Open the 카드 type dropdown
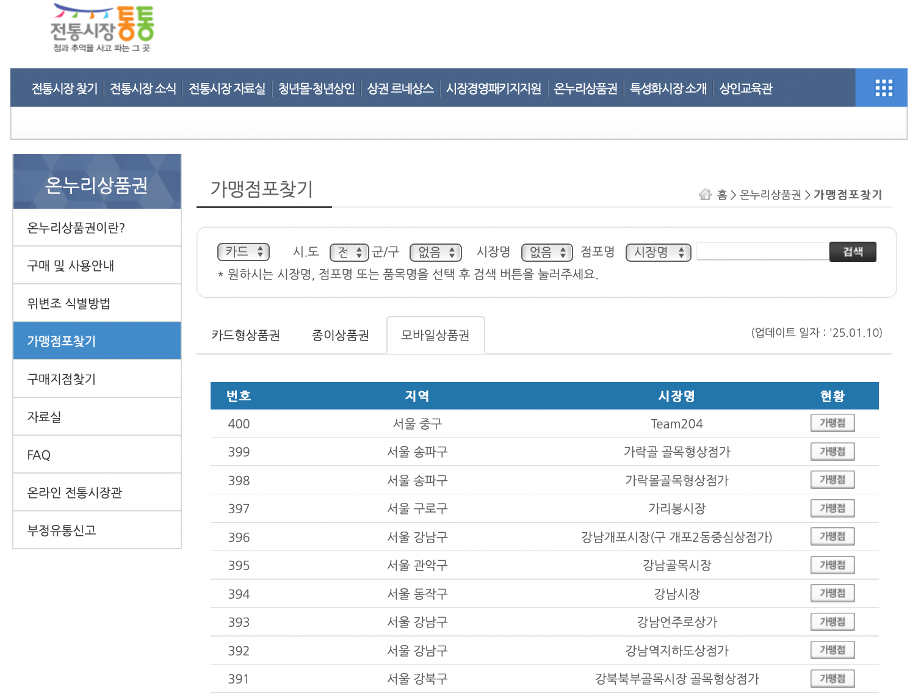921x700 pixels. pos(244,251)
